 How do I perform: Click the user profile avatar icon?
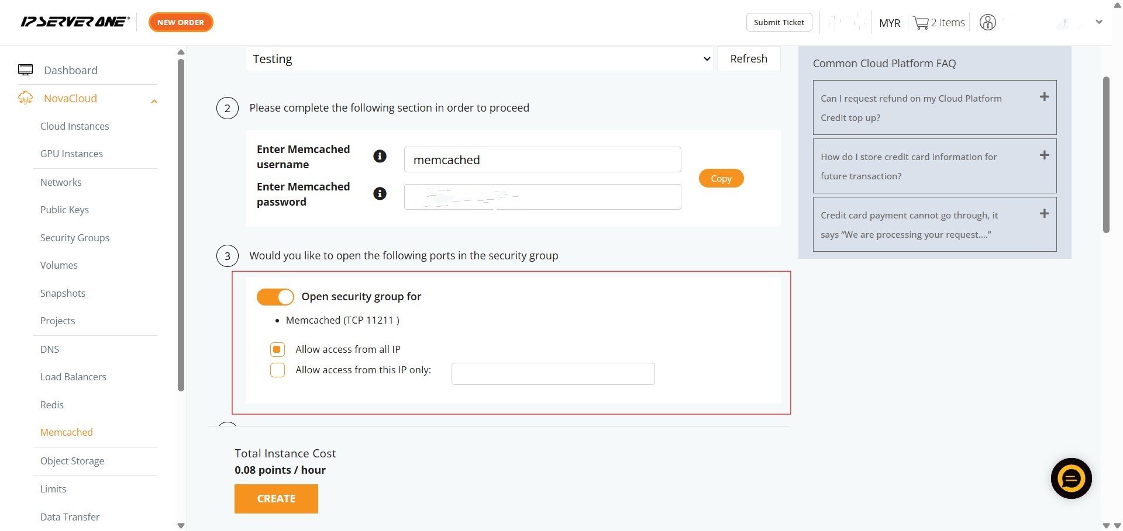point(987,23)
